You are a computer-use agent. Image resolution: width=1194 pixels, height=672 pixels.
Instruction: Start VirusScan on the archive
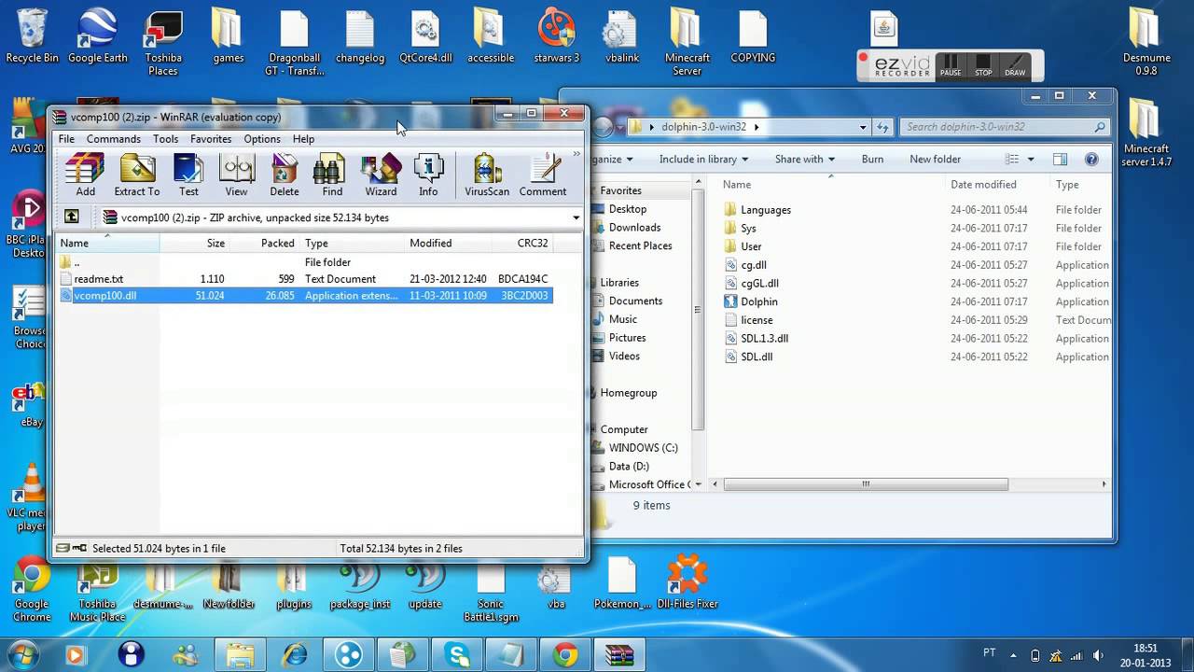pos(487,175)
